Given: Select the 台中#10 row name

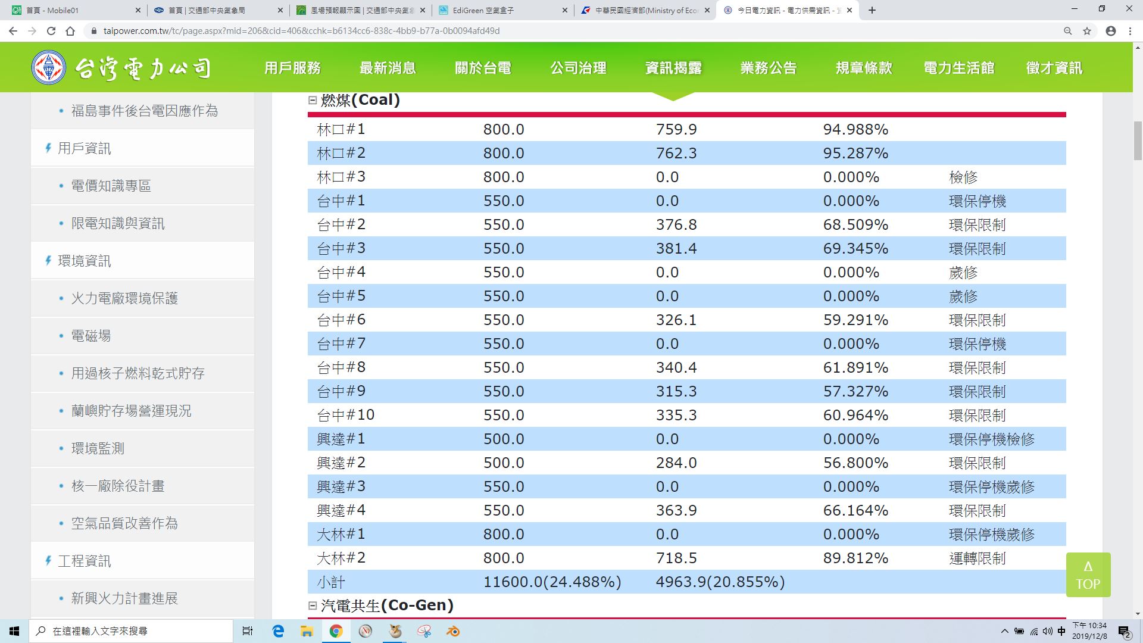Looking at the screenshot, I should pyautogui.click(x=346, y=415).
